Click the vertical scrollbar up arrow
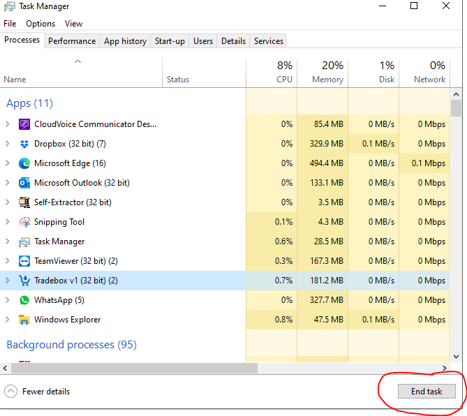The image size is (467, 416). (456, 94)
